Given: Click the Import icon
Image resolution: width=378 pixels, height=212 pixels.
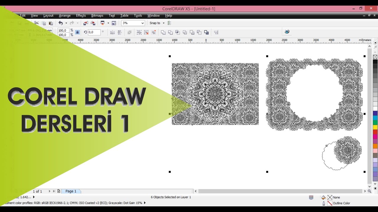Looking at the screenshot, I should [86, 23].
